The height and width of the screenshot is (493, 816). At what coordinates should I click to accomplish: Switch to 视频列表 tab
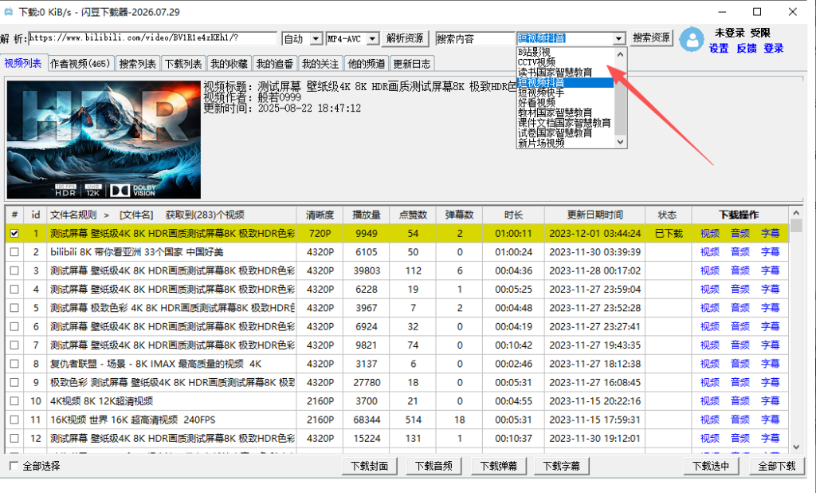(23, 63)
